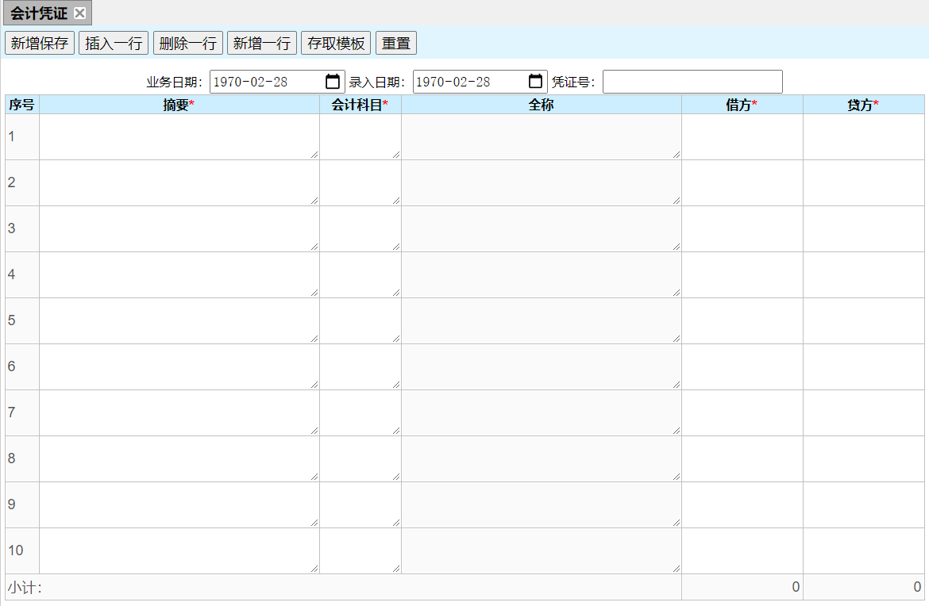Screen dimensions: 929x606
Task: Click 贷方 cell in row 5
Action: (864, 320)
